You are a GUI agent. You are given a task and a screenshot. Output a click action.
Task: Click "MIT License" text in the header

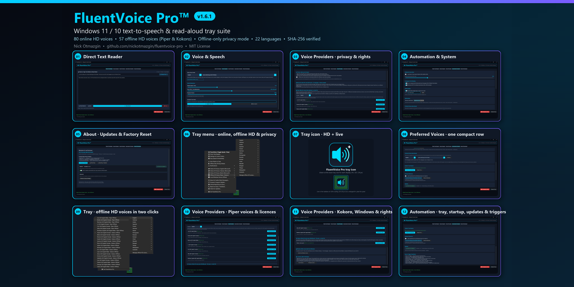point(200,46)
